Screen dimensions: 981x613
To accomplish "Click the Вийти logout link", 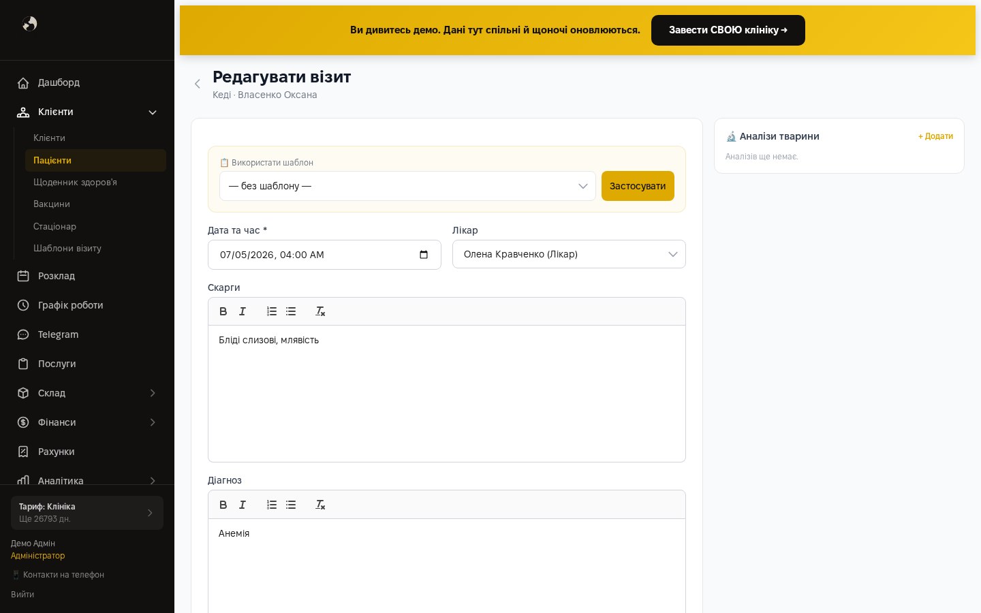I will [x=22, y=595].
